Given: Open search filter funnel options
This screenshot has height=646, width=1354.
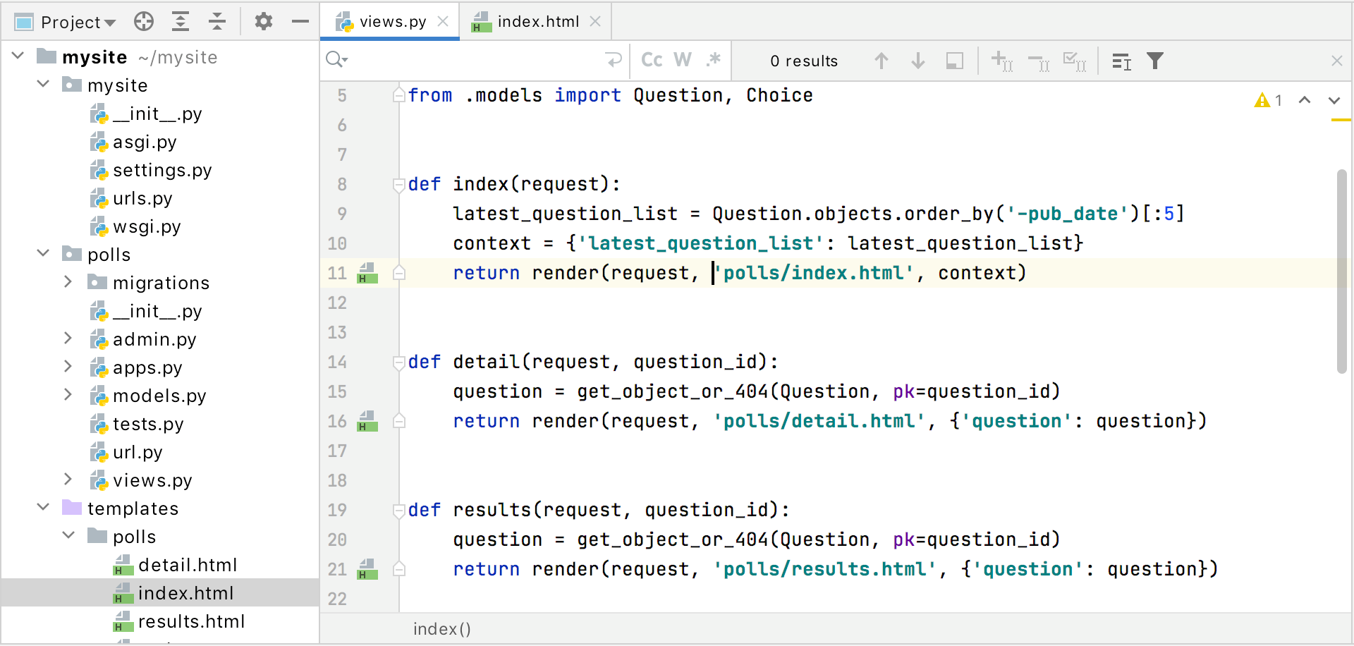Looking at the screenshot, I should click(x=1155, y=61).
